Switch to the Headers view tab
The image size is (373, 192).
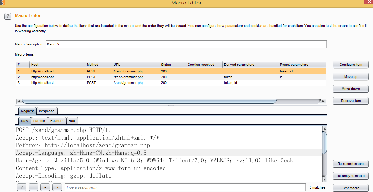click(x=57, y=121)
